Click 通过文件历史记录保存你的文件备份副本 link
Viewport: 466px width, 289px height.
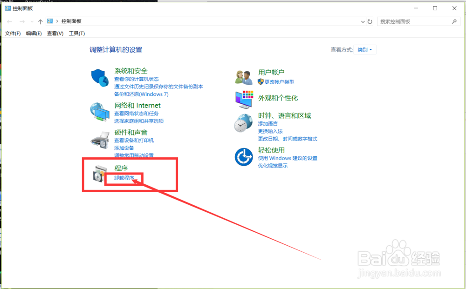[x=159, y=87]
